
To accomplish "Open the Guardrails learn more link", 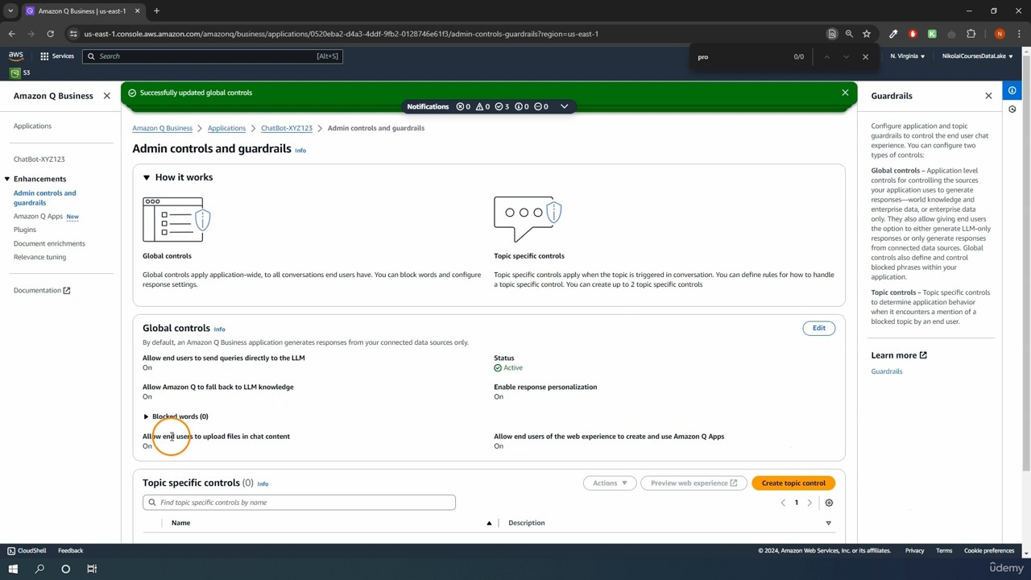I will tap(886, 371).
